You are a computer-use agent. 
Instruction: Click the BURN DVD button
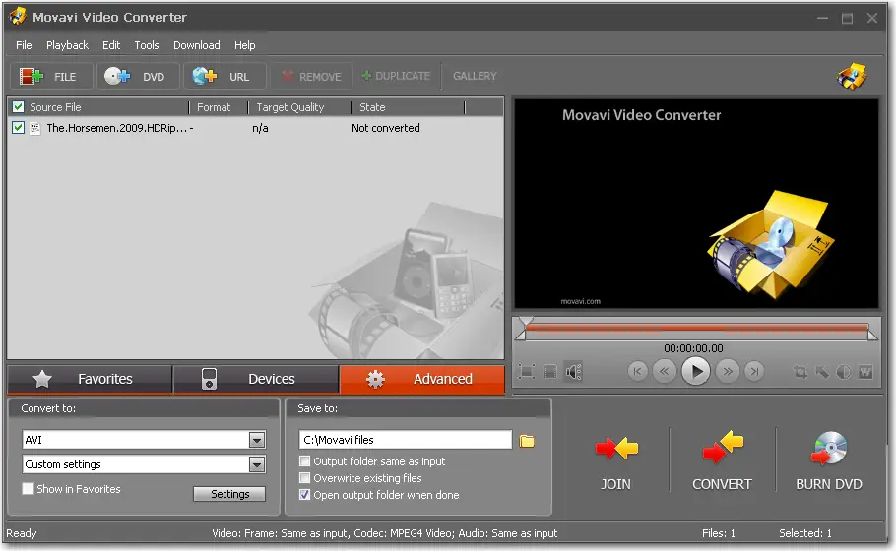(x=829, y=461)
